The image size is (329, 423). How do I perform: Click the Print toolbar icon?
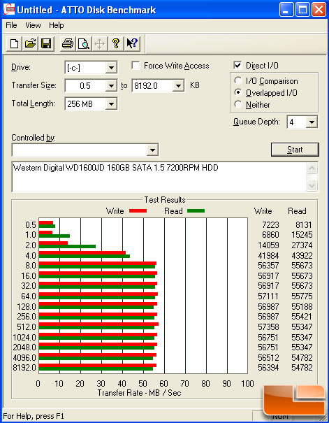[67, 43]
